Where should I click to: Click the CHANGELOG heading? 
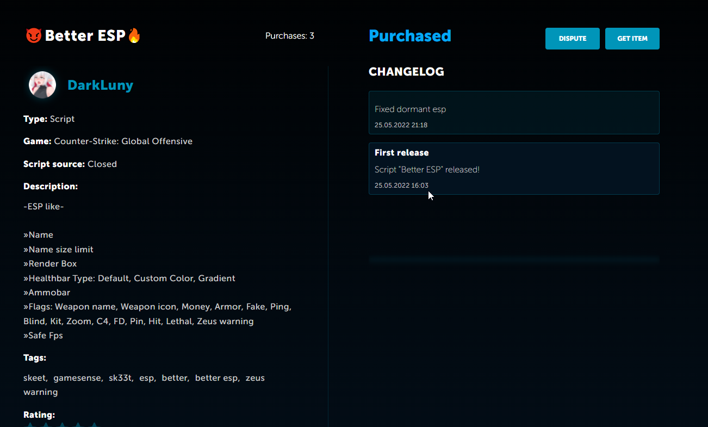pos(406,72)
